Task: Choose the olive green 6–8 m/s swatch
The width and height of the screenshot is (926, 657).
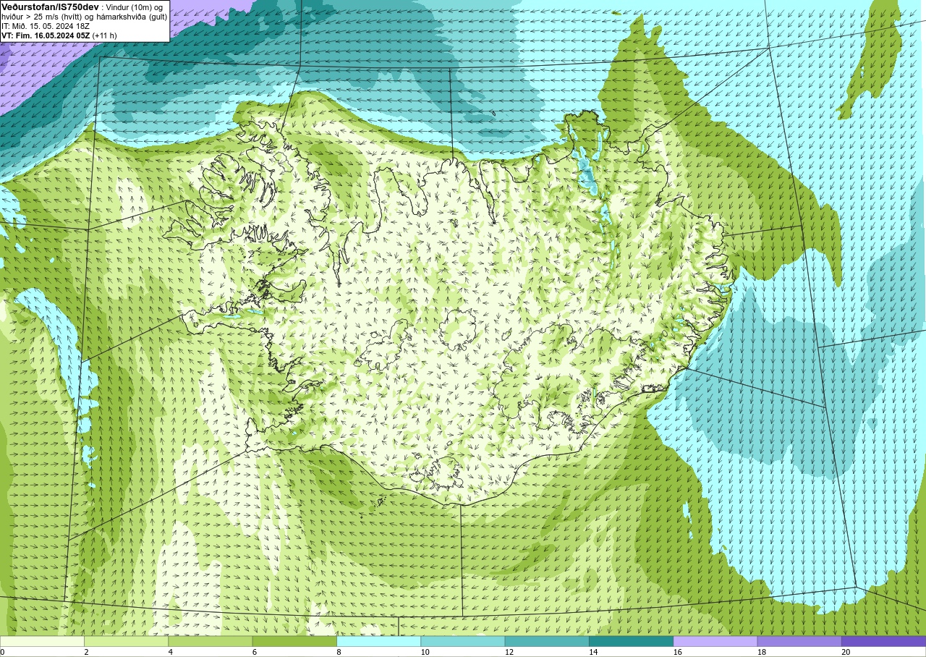Action: (x=294, y=641)
